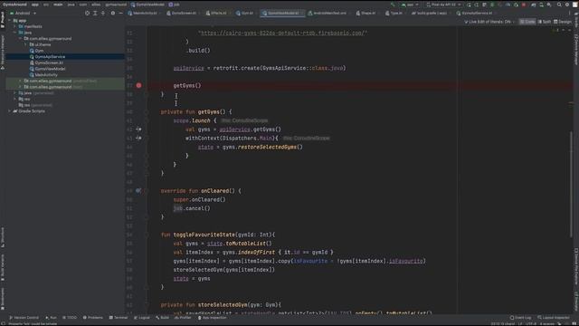Collapse the com.alfies.gymsaround main package
Screen dimensions: 579x326
[21, 38]
